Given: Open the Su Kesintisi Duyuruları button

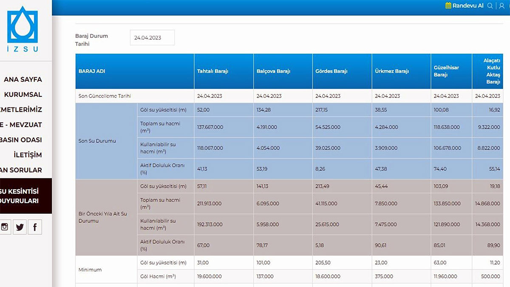Looking at the screenshot, I should pos(21,196).
